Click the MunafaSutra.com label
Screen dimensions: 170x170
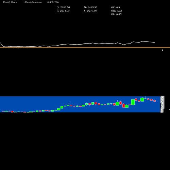pyautogui.click(x=33, y=2)
